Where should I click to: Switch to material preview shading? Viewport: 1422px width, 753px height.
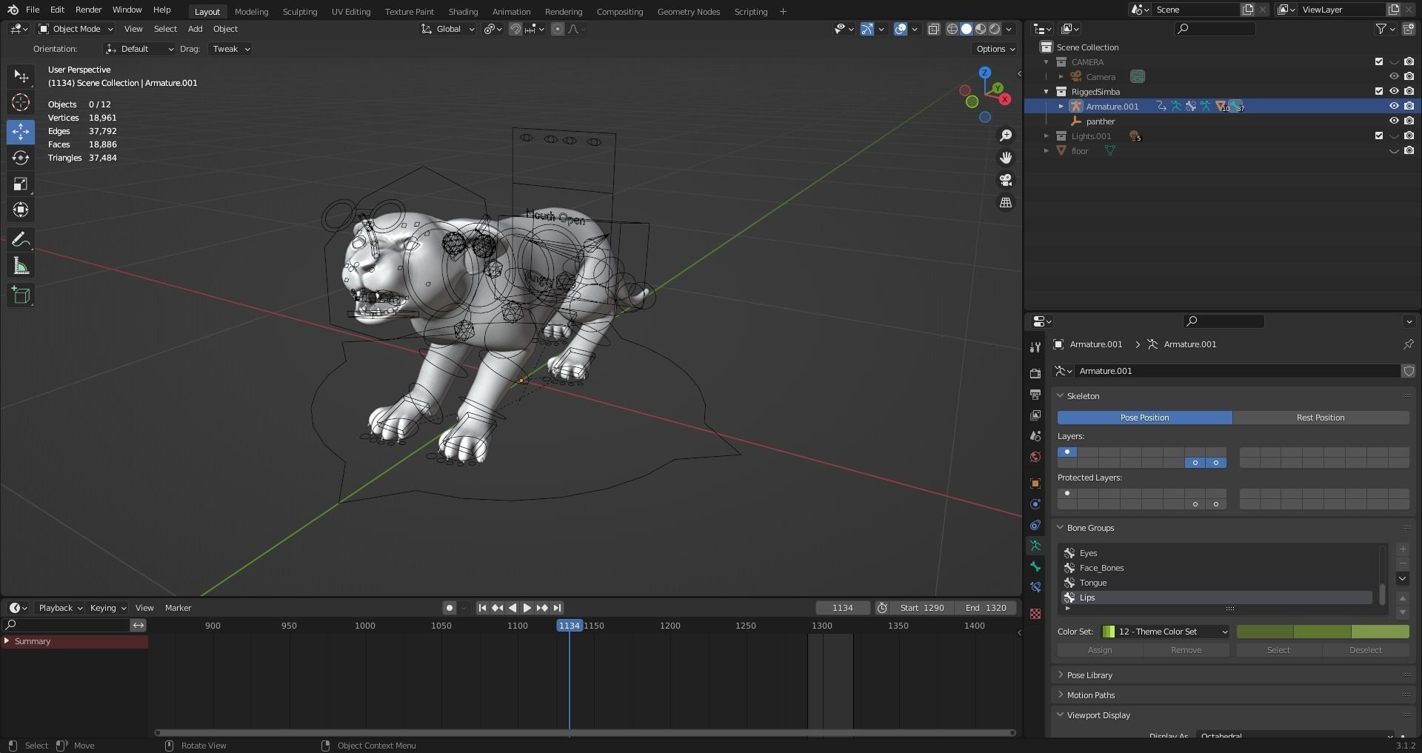coord(981,29)
